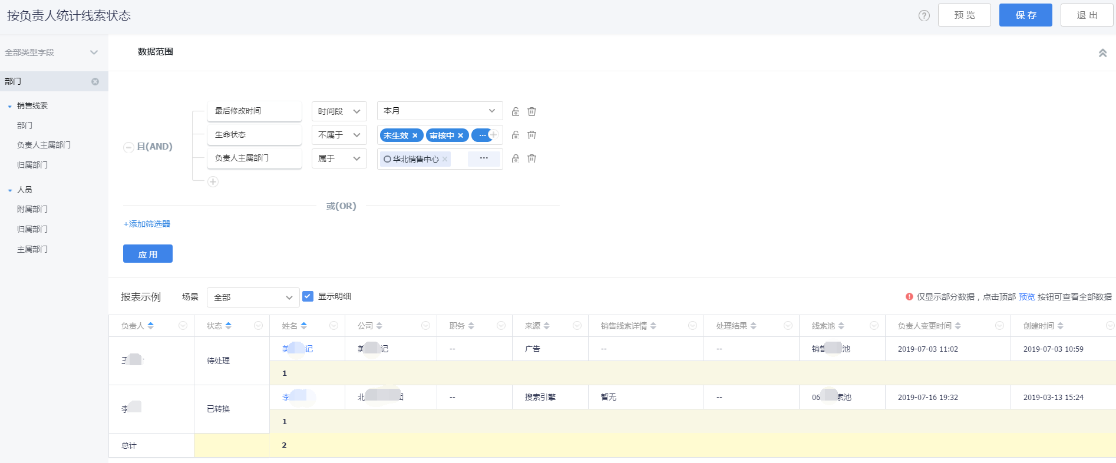The image size is (1116, 463).
Task: Delete the 负责人主属部门 filter row
Action: 531,158
